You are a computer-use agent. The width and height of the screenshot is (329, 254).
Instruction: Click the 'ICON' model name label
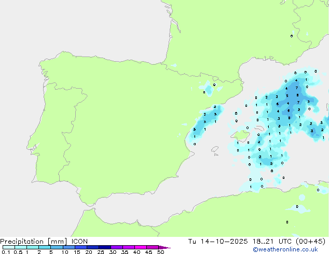(x=79, y=242)
